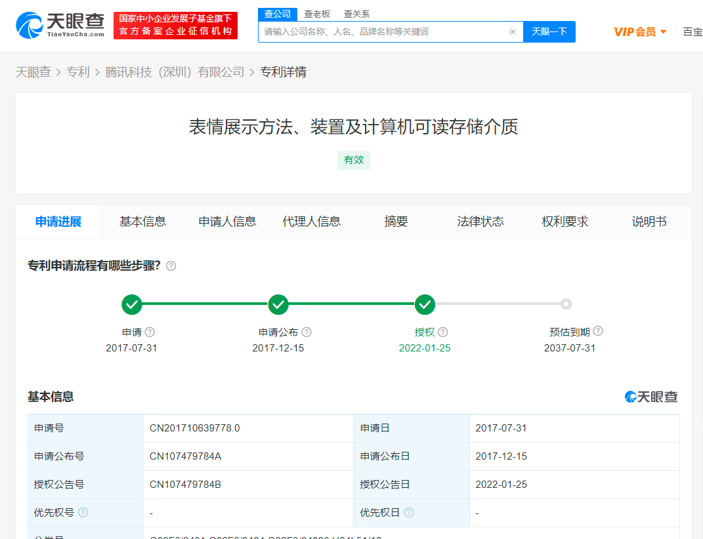Click the help icon next to 申请 step
Image resolution: width=703 pixels, height=539 pixels.
pos(150,332)
